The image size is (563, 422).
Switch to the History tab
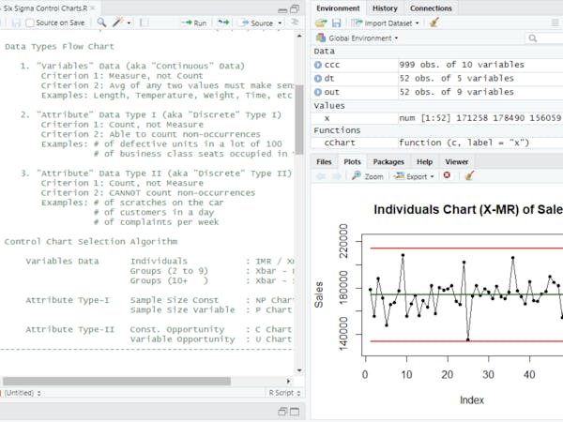coord(385,8)
